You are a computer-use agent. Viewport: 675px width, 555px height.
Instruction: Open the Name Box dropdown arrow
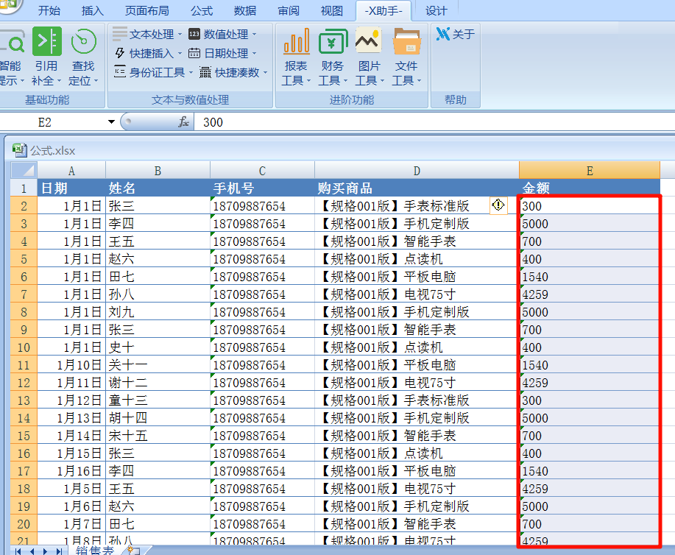point(111,122)
